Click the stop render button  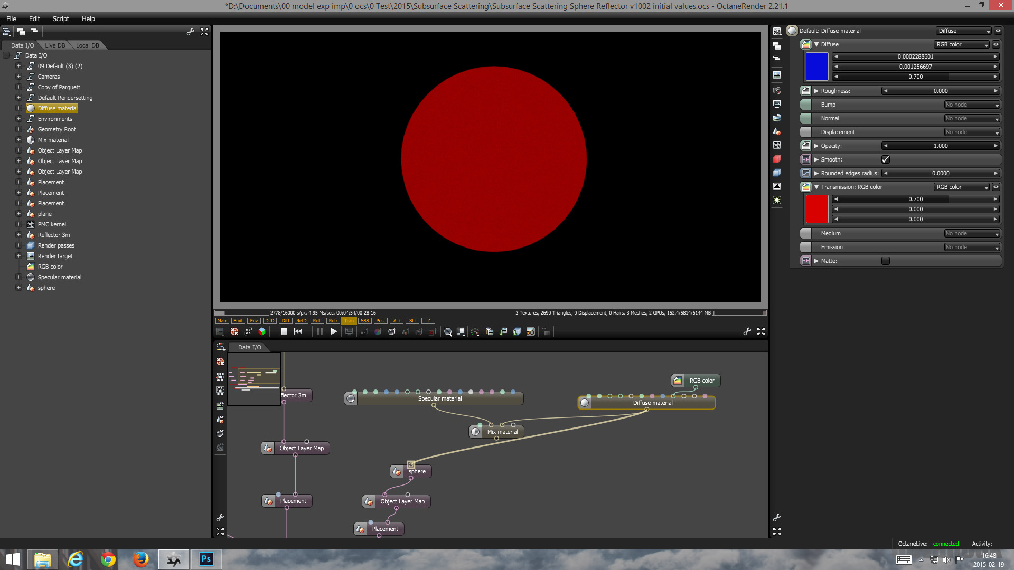click(284, 331)
